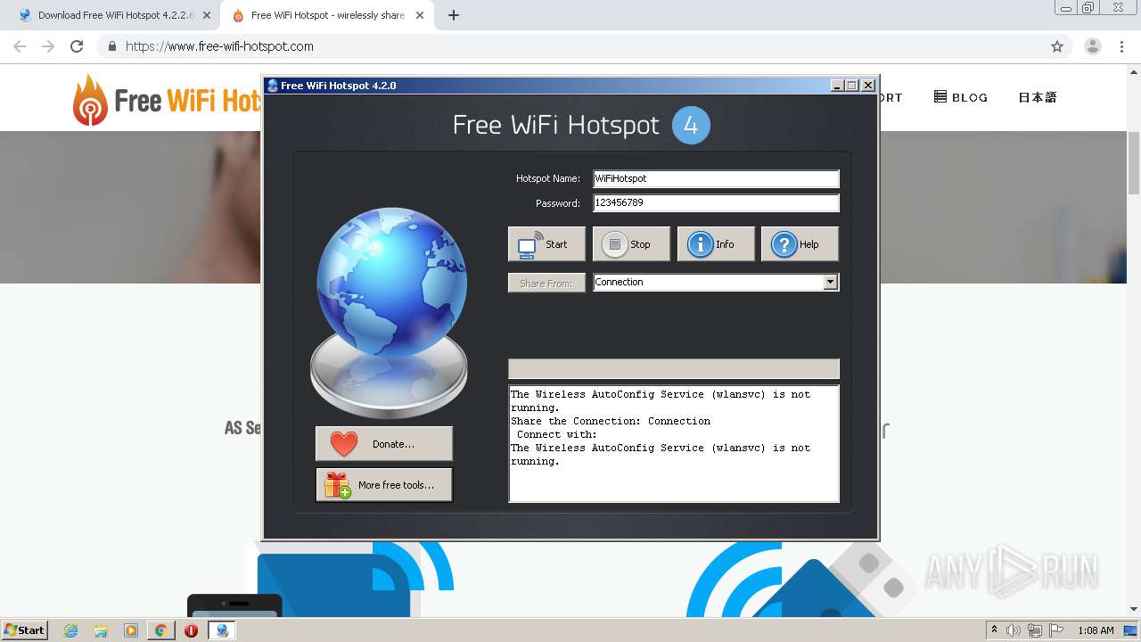Screen dimensions: 1141x642
Task: Select Free WiFi Hotspot taskbar button
Action: click(222, 630)
